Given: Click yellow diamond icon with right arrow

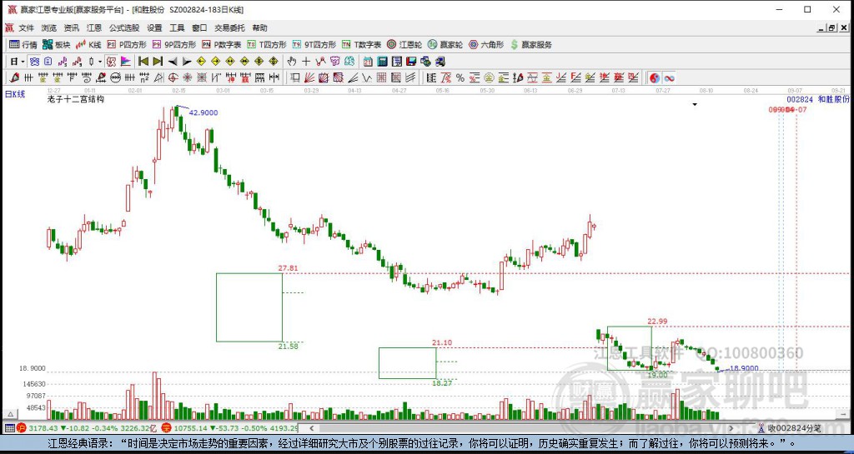Looking at the screenshot, I should [x=215, y=62].
